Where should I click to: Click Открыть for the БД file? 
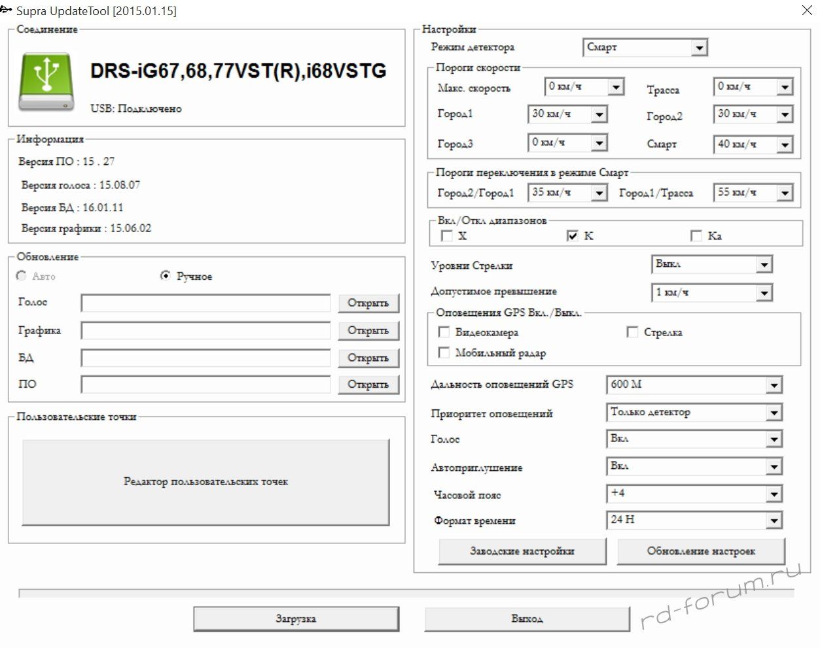[x=368, y=358]
